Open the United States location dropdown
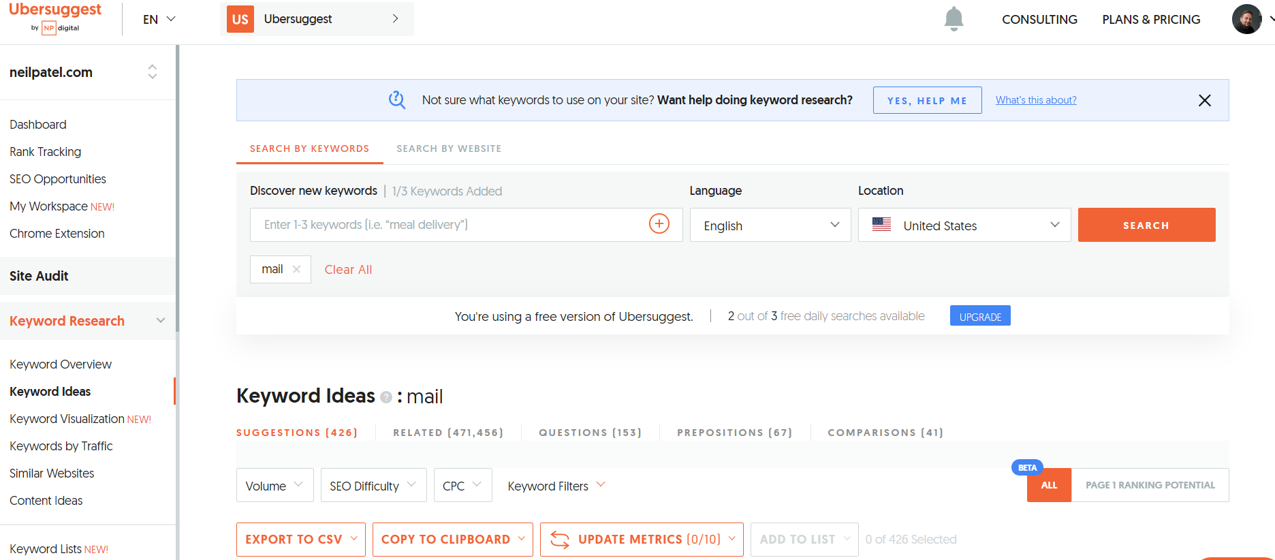 pos(964,225)
